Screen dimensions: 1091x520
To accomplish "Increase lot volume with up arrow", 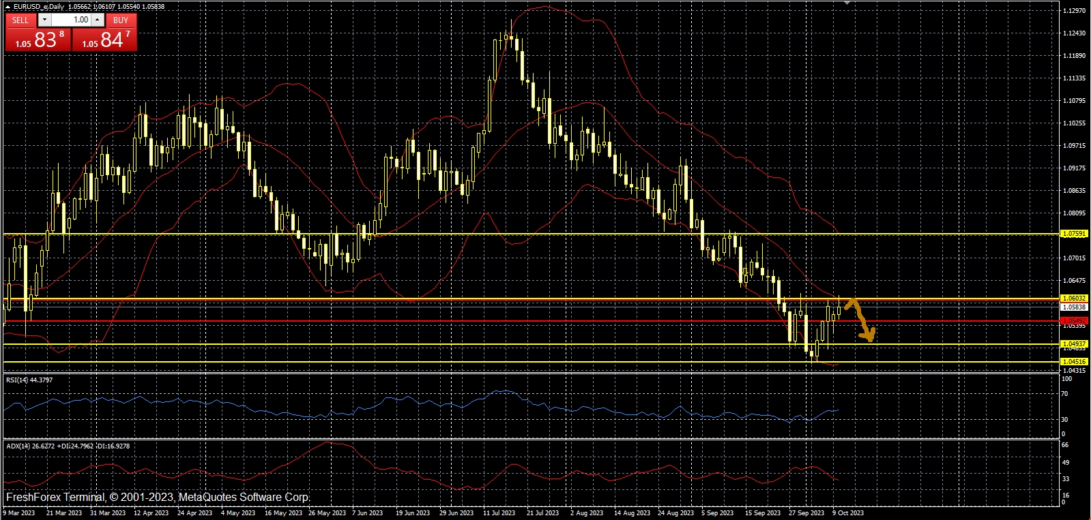I will tap(98, 20).
